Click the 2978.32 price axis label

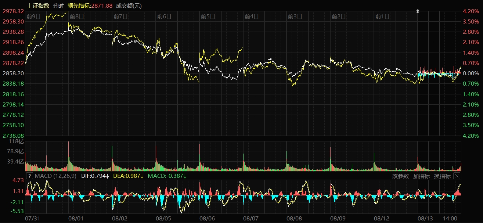click(x=13, y=11)
